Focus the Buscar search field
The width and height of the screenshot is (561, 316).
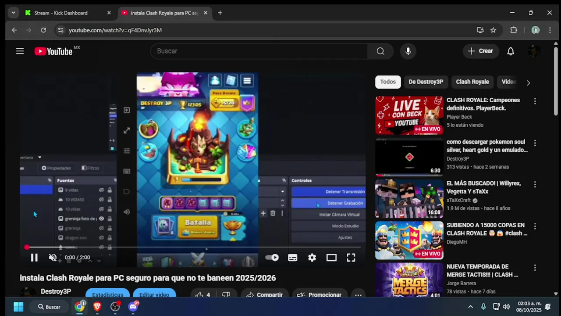click(259, 51)
